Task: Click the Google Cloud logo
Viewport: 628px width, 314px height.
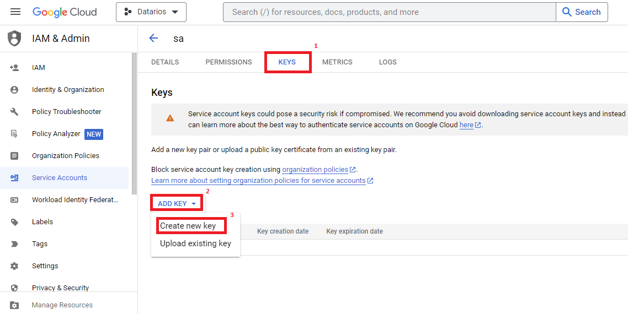Action: pyautogui.click(x=65, y=12)
